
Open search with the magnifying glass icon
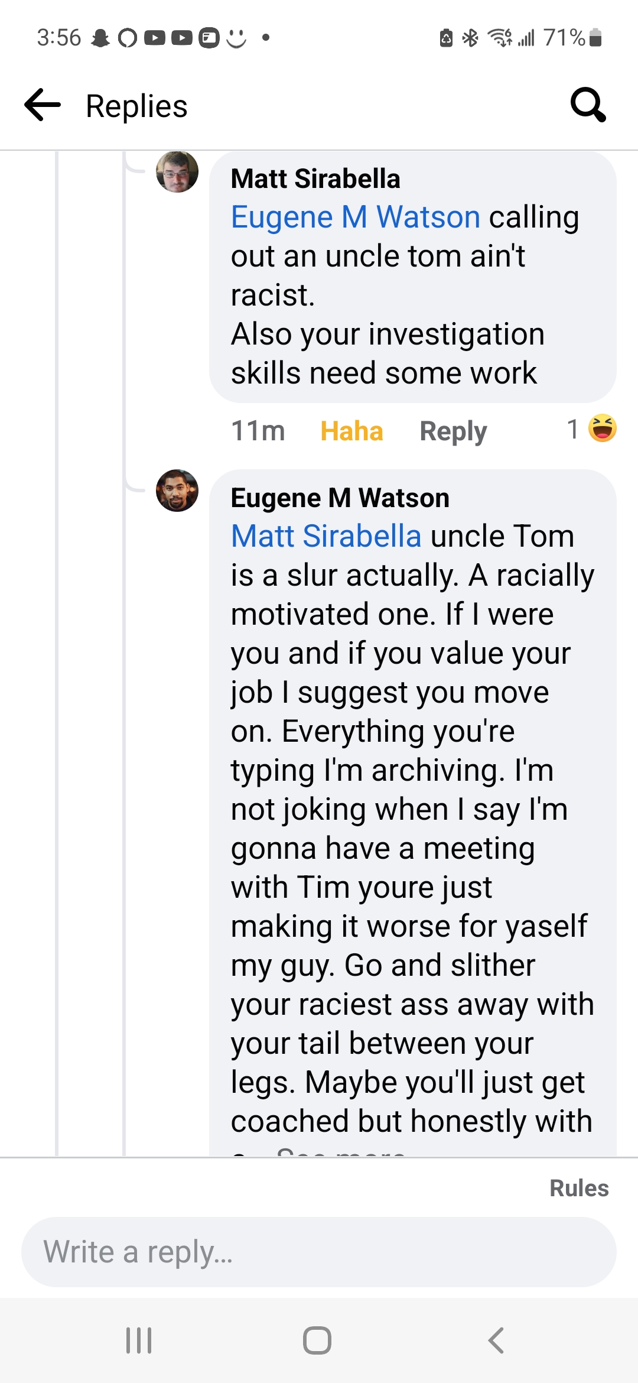[588, 105]
